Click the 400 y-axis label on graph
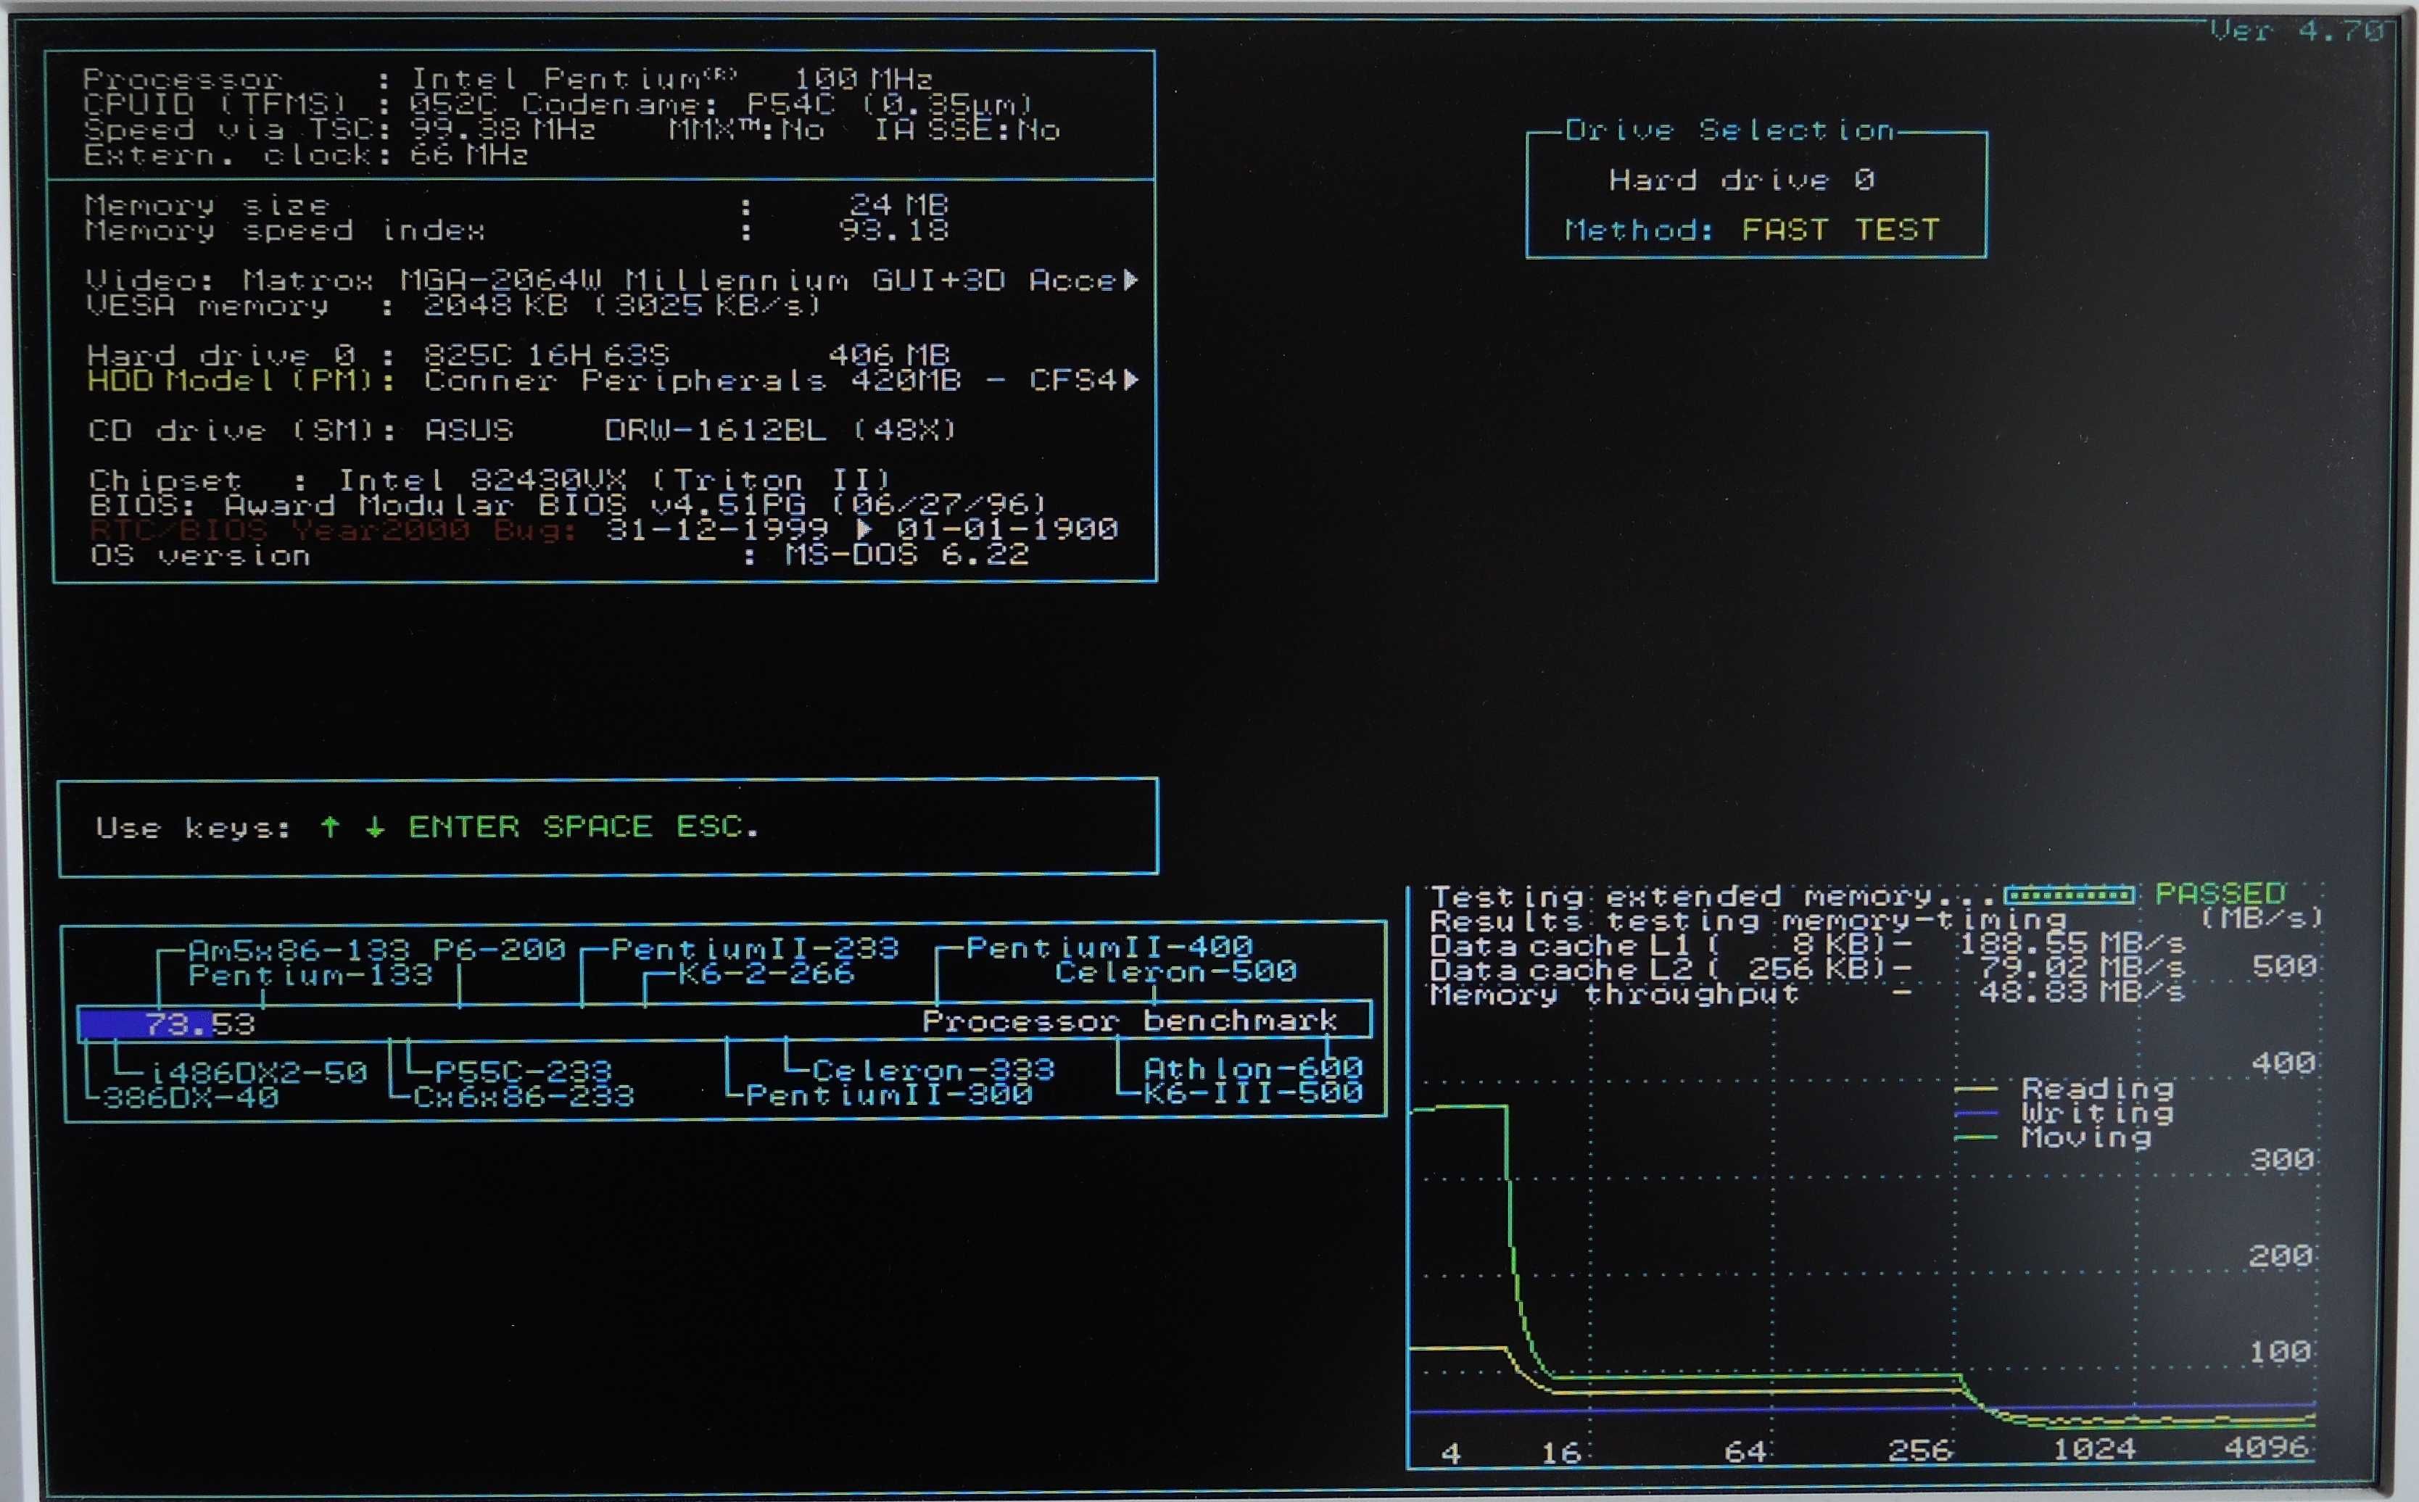The height and width of the screenshot is (1502, 2419). tap(2284, 1064)
